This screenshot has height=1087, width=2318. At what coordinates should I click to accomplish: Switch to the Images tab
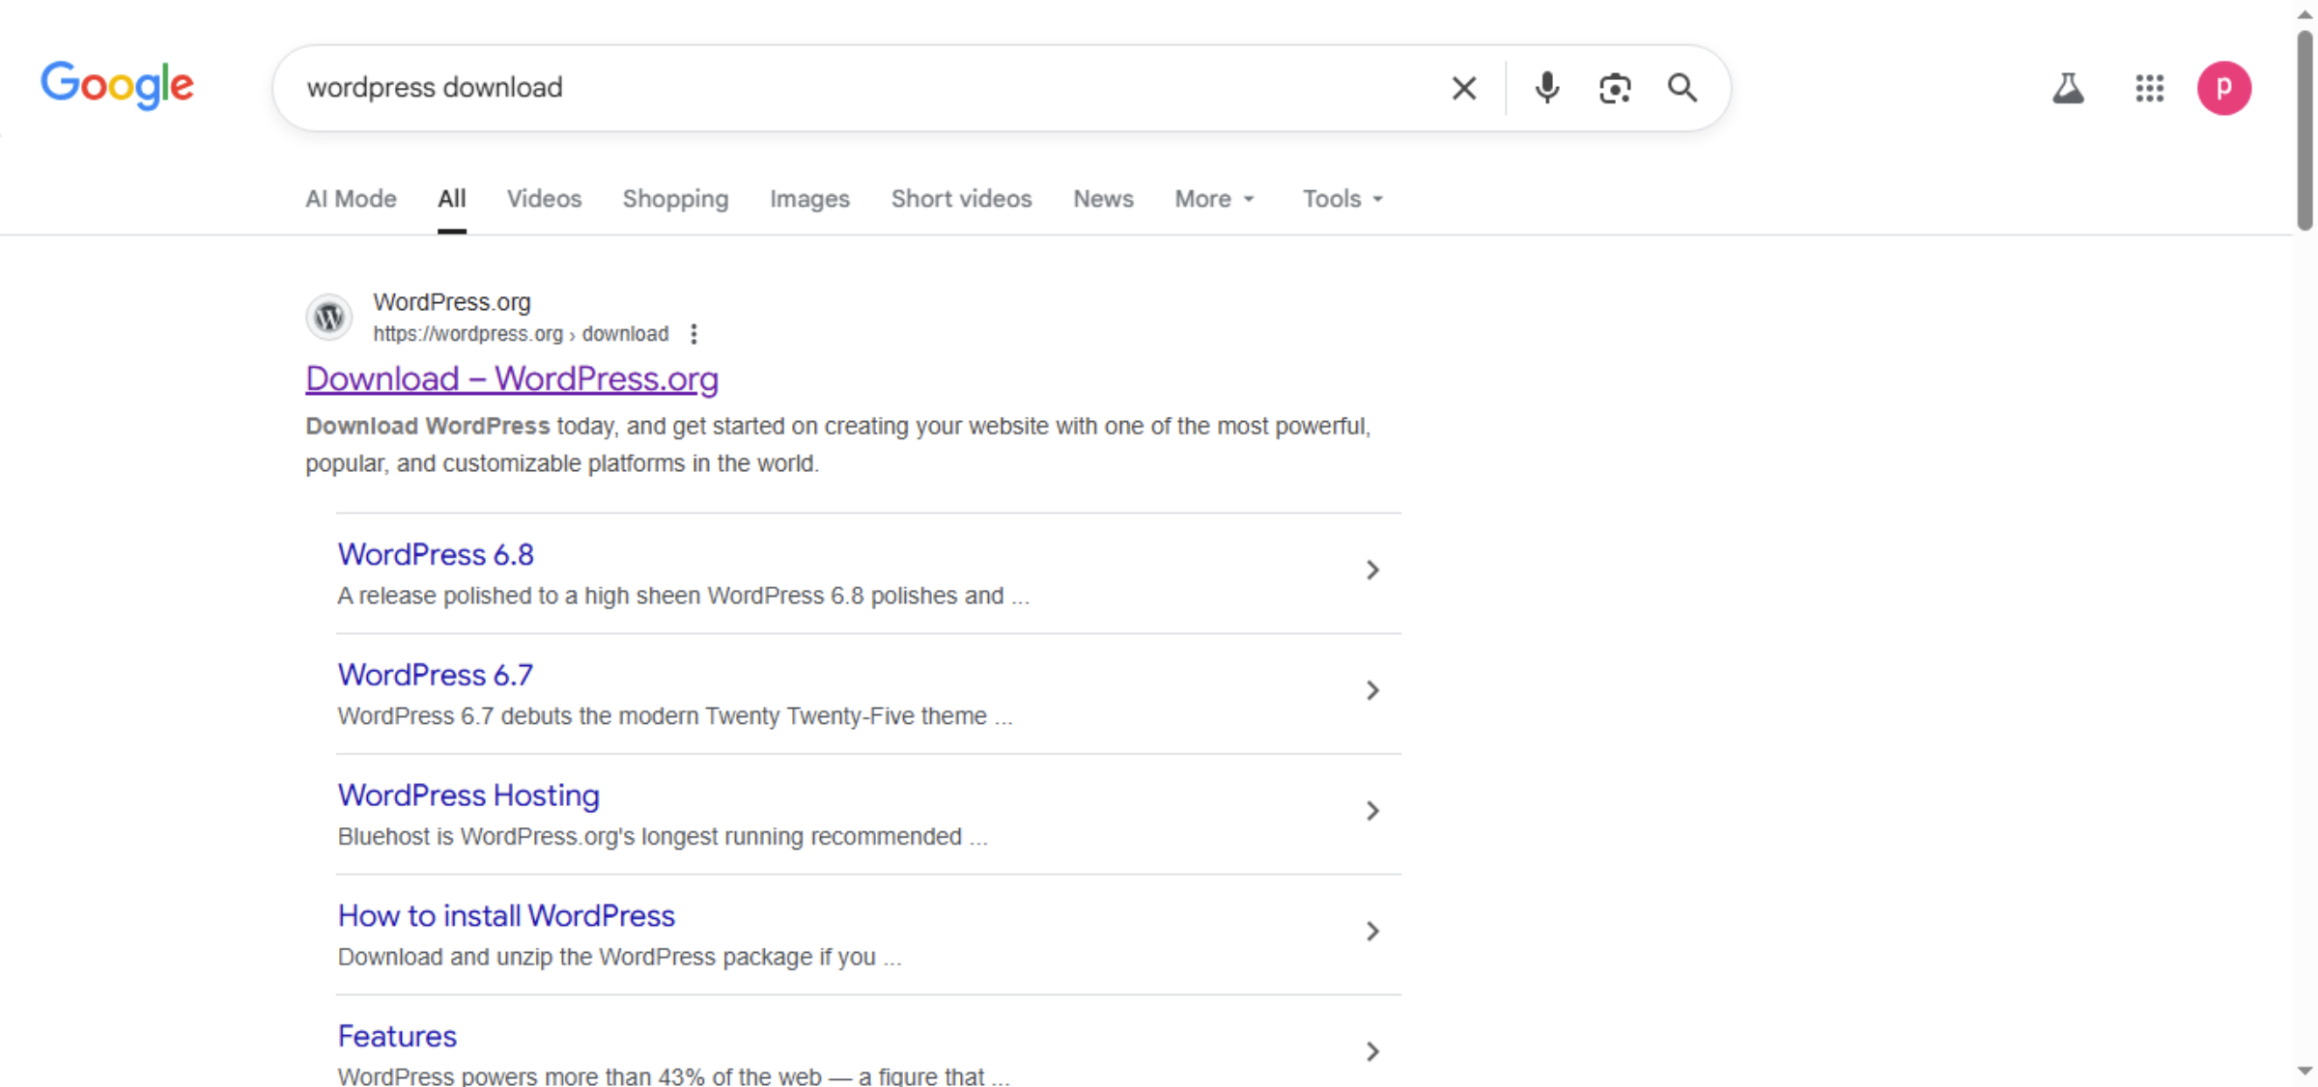coord(809,199)
